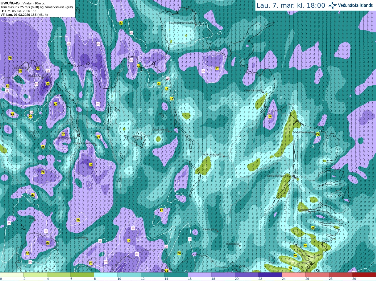Click the 6–8 m/s olive green legend swatch
Viewport: 376px width, 281px height.
pyautogui.click(x=82, y=275)
